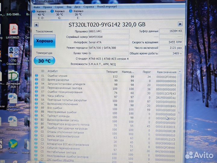
Task: Open the LAW196025 PDF desktop icon
Action: [x=14, y=31]
